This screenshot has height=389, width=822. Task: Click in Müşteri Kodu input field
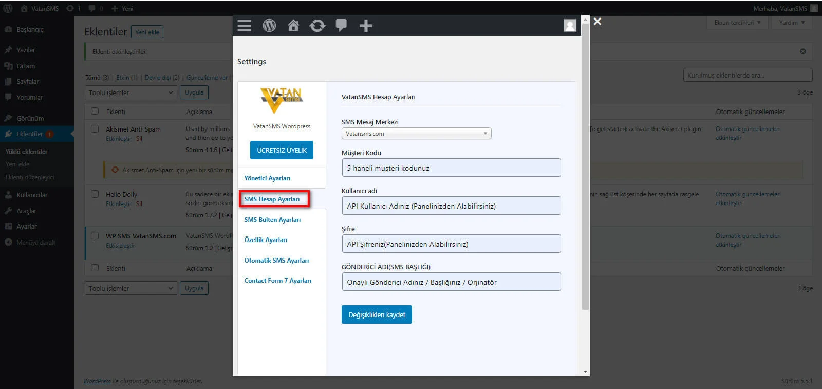coord(451,168)
